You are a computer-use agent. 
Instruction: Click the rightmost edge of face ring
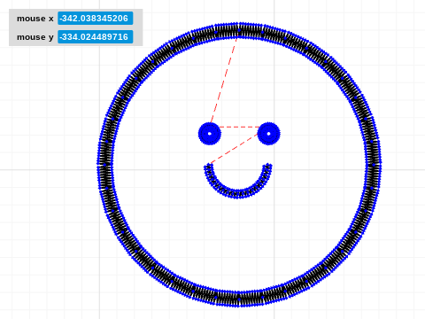[x=373, y=165]
